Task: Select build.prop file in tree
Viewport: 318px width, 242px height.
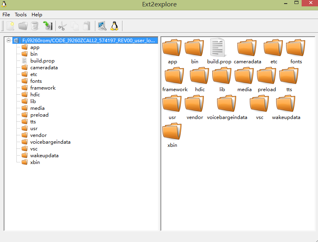Action: click(x=38, y=61)
